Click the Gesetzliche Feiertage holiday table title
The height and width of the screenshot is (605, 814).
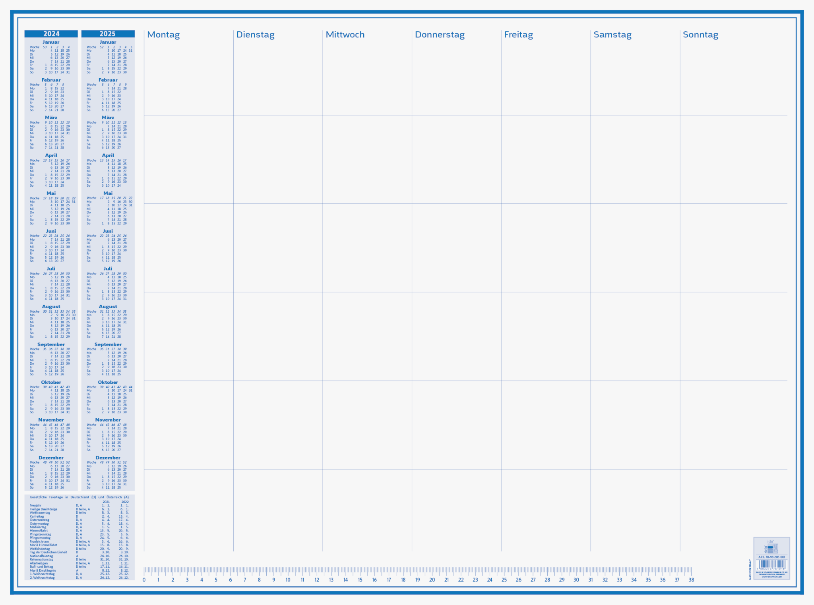pos(79,497)
